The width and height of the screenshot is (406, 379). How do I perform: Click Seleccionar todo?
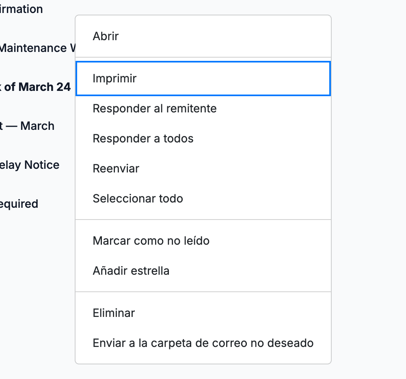point(203,198)
